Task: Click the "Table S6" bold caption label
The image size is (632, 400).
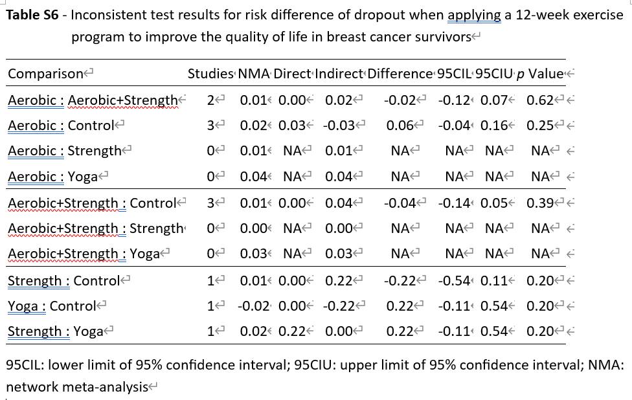Action: [32, 15]
